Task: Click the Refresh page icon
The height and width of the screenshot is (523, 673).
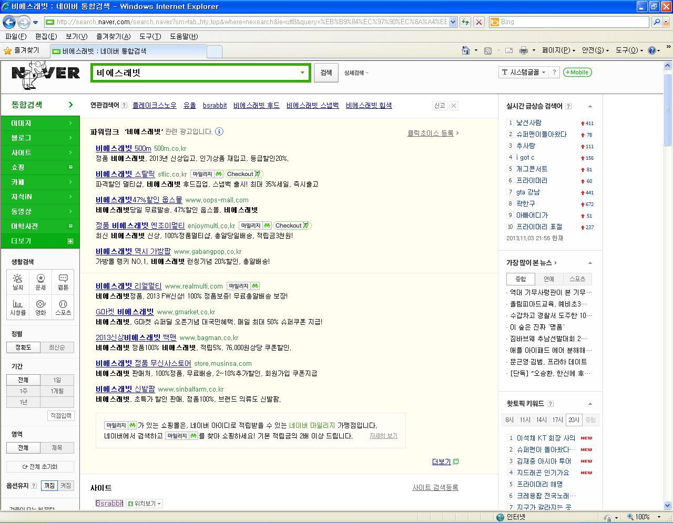Action: pos(465,22)
